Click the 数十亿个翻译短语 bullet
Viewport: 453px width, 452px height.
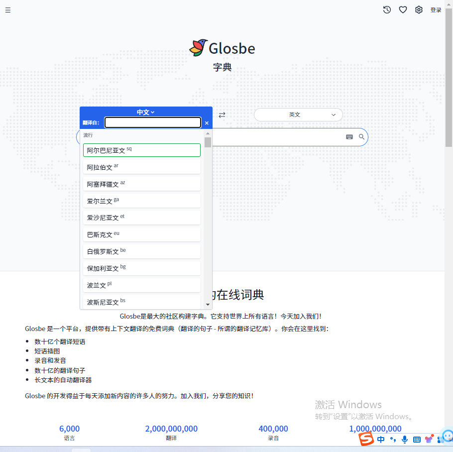point(60,341)
